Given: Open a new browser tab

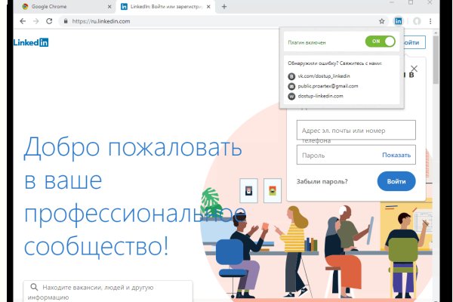Looking at the screenshot, I should [224, 6].
